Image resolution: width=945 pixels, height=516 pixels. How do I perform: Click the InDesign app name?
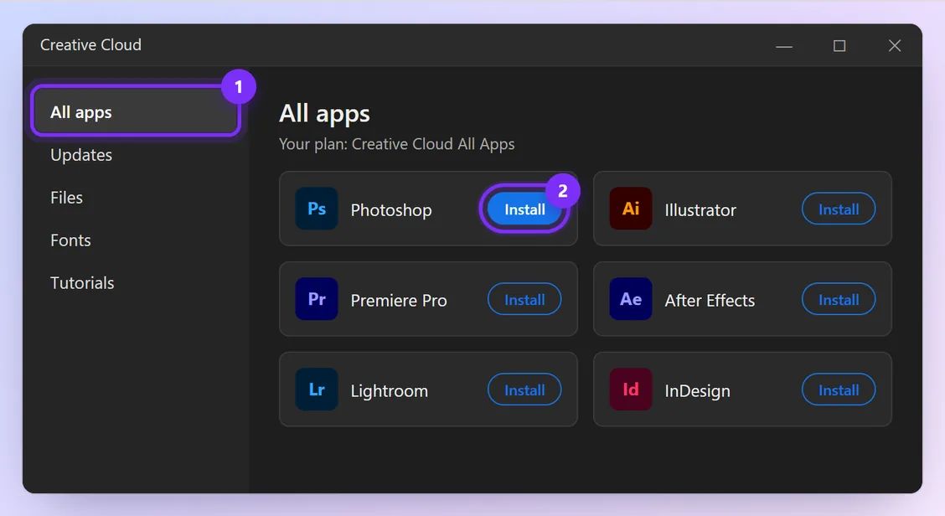point(697,391)
